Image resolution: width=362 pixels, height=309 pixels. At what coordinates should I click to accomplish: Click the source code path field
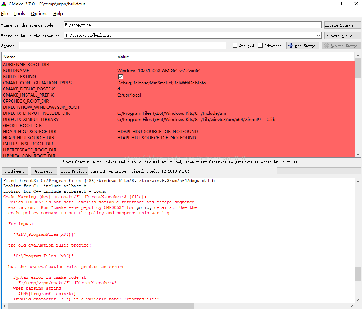(193, 25)
